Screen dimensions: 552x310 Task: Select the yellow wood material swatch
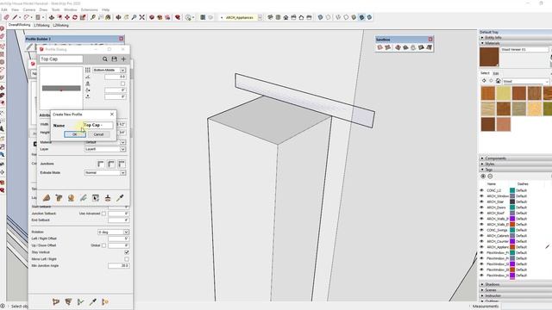click(x=504, y=94)
